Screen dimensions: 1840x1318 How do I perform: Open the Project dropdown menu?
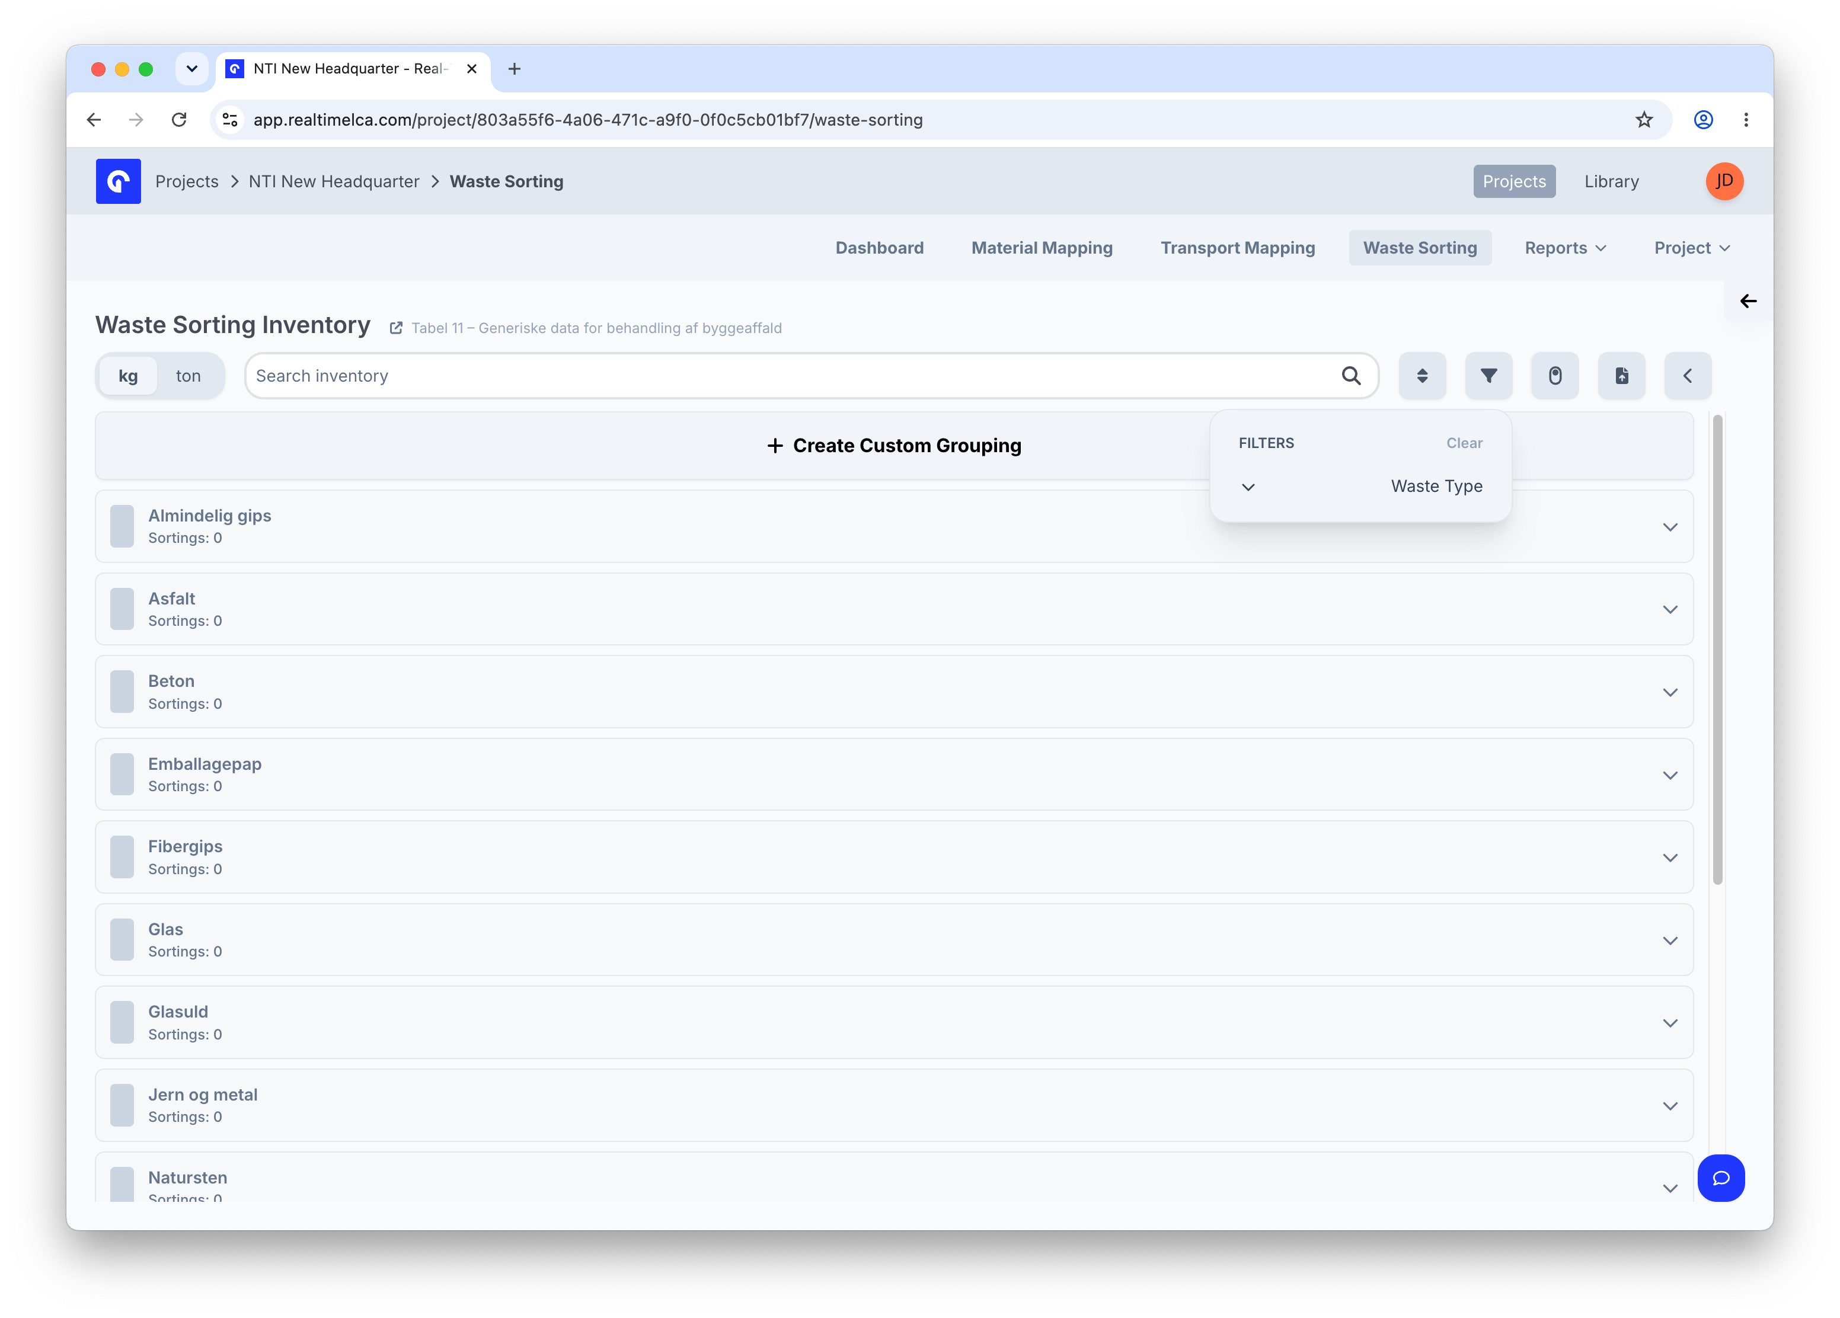point(1692,247)
